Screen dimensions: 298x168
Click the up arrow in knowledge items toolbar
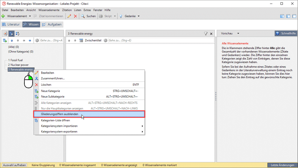pyautogui.click(x=69, y=40)
